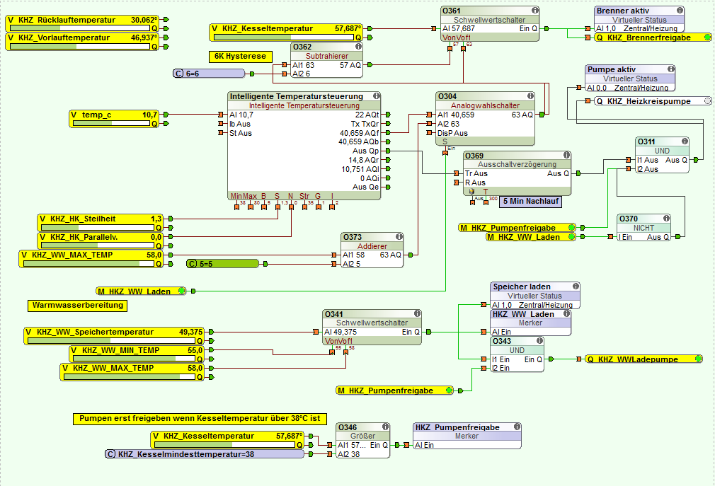The width and height of the screenshot is (715, 486).
Task: Select V KHZ_WW_MIN_TEMP input block
Action: coord(137,354)
